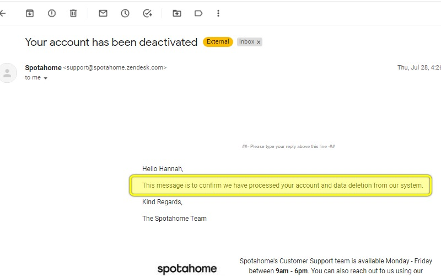Delete this email with trash icon
The height and width of the screenshot is (276, 441).
click(73, 13)
